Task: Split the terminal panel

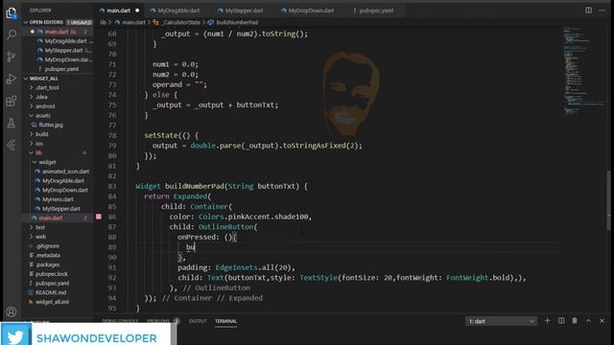Action: pos(561,321)
